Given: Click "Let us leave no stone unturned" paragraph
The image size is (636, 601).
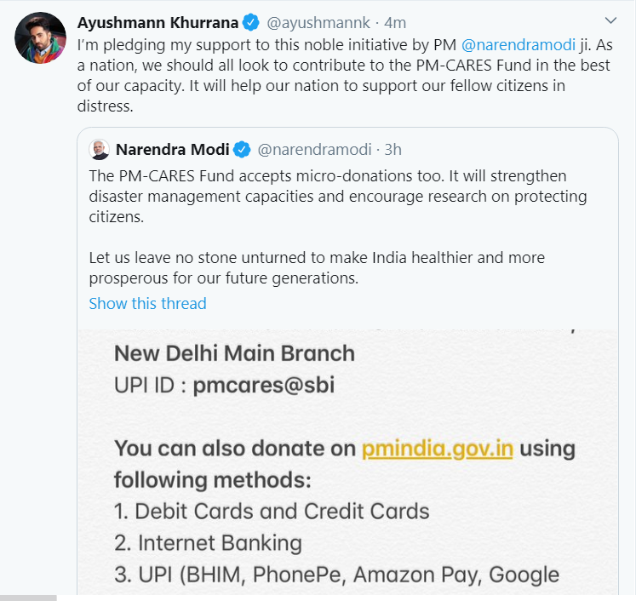Looking at the screenshot, I should point(317,267).
